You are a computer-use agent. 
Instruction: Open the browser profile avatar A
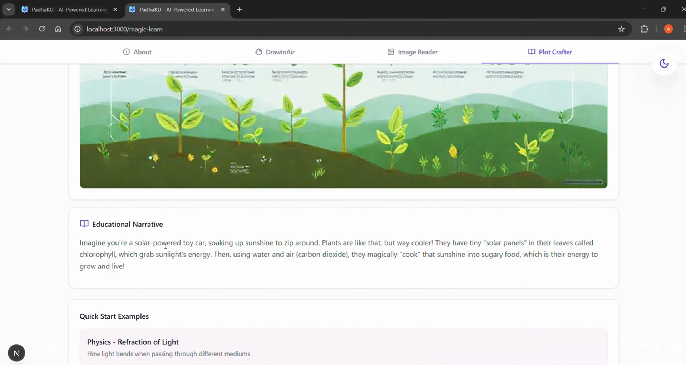coord(668,29)
